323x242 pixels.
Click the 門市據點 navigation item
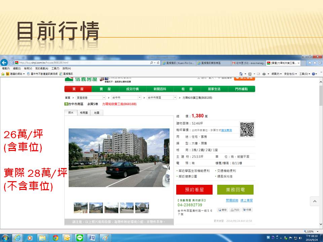242,89
